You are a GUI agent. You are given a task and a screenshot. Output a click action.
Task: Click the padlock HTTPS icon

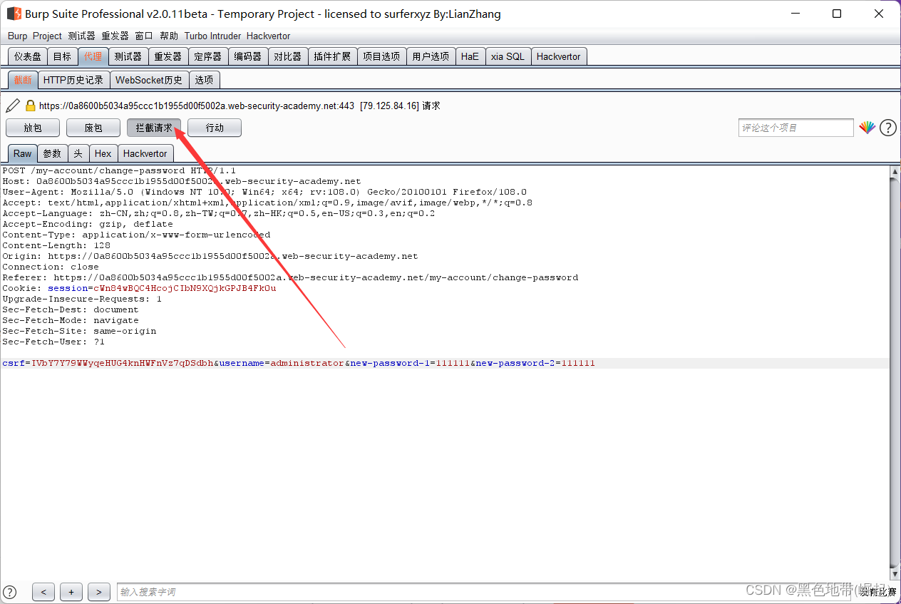point(31,106)
